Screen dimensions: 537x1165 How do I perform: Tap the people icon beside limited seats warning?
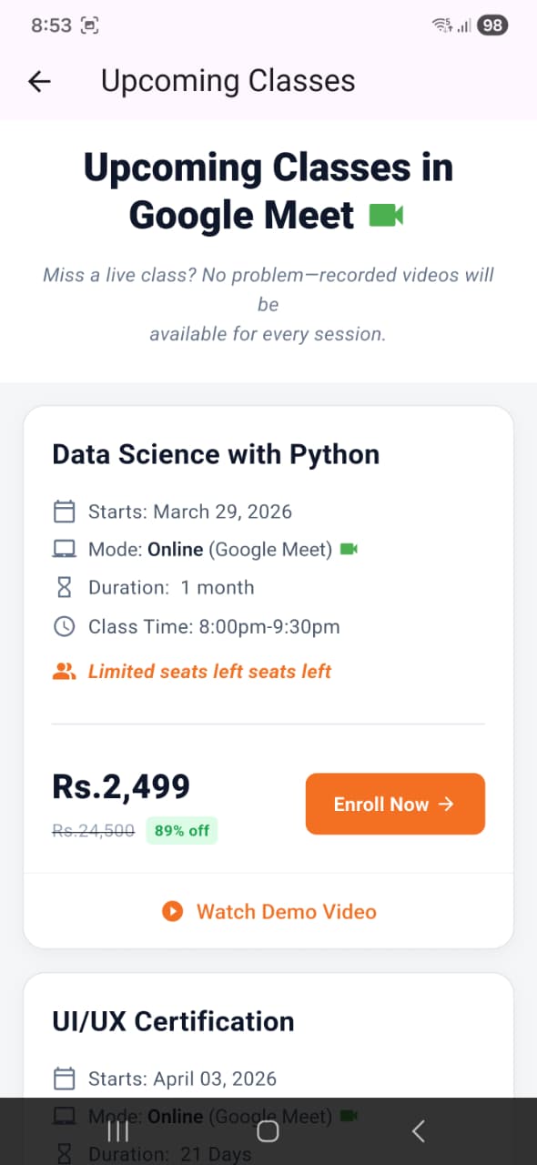click(64, 671)
